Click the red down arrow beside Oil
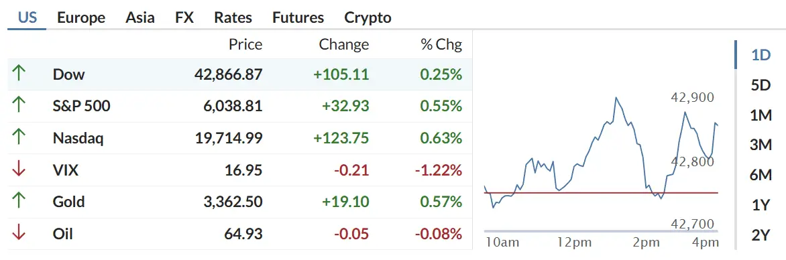 point(19,233)
